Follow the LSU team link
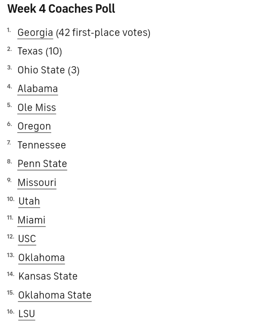 26,314
